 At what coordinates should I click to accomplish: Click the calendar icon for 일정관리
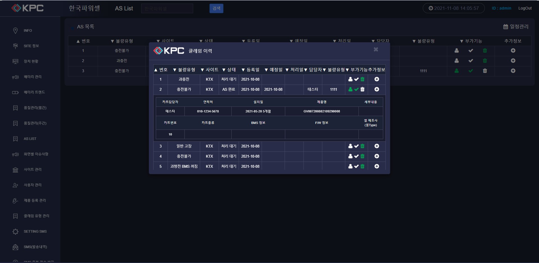click(x=506, y=27)
